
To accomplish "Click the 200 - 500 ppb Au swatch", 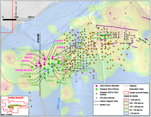I will click(126, 103).
